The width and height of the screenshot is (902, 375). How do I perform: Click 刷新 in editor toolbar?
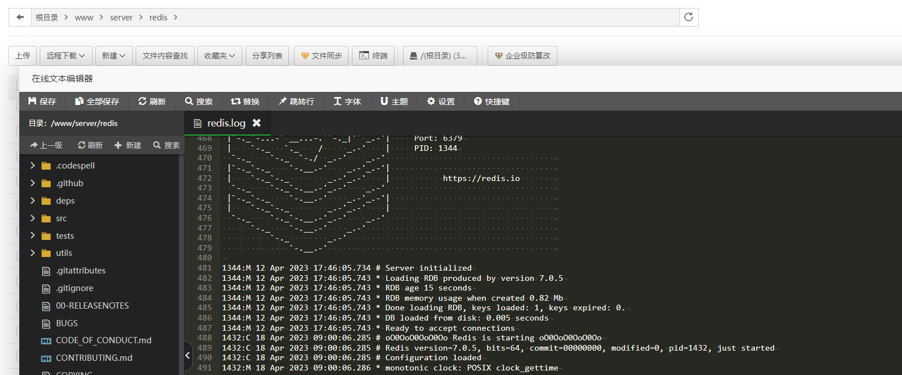[152, 101]
